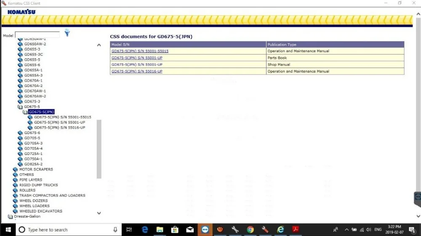This screenshot has height=236, width=421.
Task: Open File Explorer from the taskbar
Action: click(160, 230)
